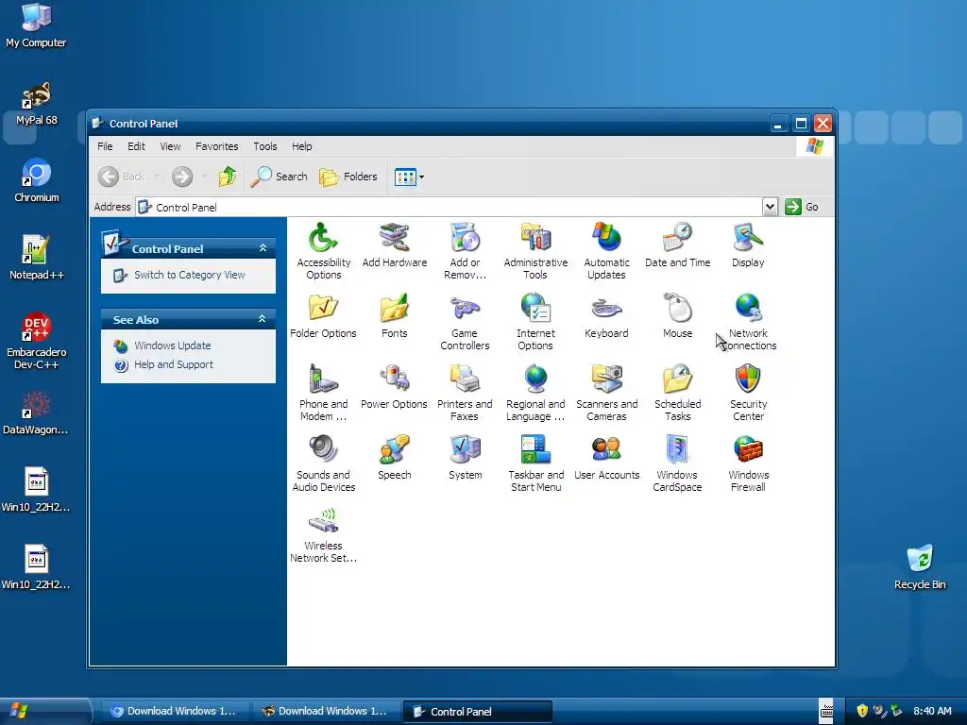Select Printers and Faxes icon
Screen dimensions: 967x725
pyautogui.click(x=465, y=392)
